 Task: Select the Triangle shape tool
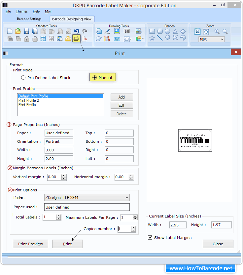pos(175,31)
